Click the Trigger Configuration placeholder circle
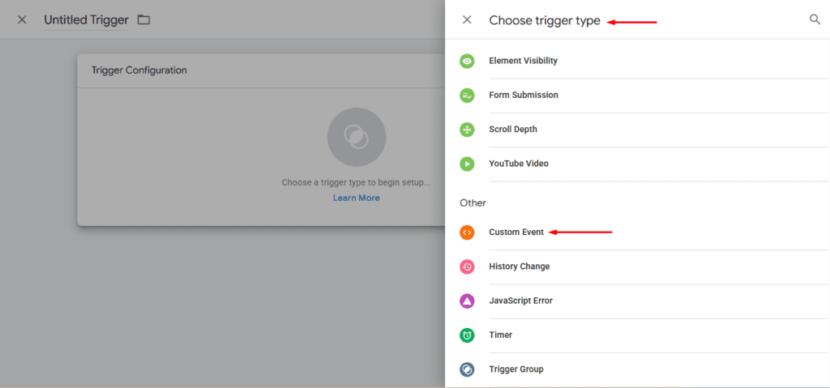 (356, 137)
